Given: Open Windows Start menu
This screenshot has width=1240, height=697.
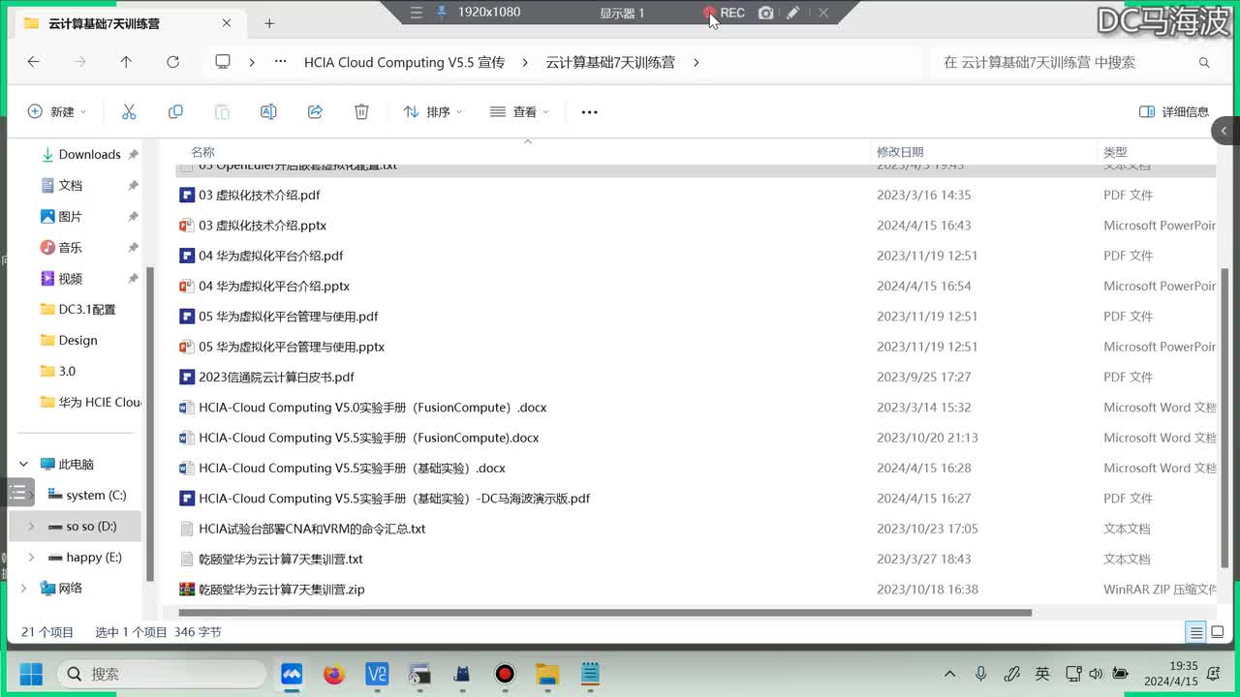Looking at the screenshot, I should point(31,674).
